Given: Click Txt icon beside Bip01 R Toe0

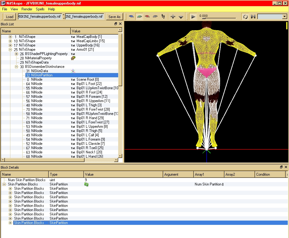Looking at the screenshot, I should 73,148.
